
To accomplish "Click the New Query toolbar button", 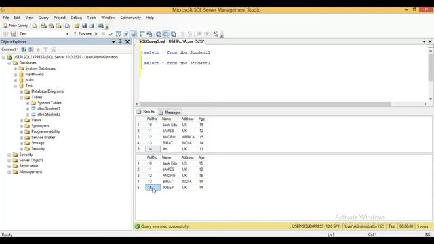I will coord(16,26).
